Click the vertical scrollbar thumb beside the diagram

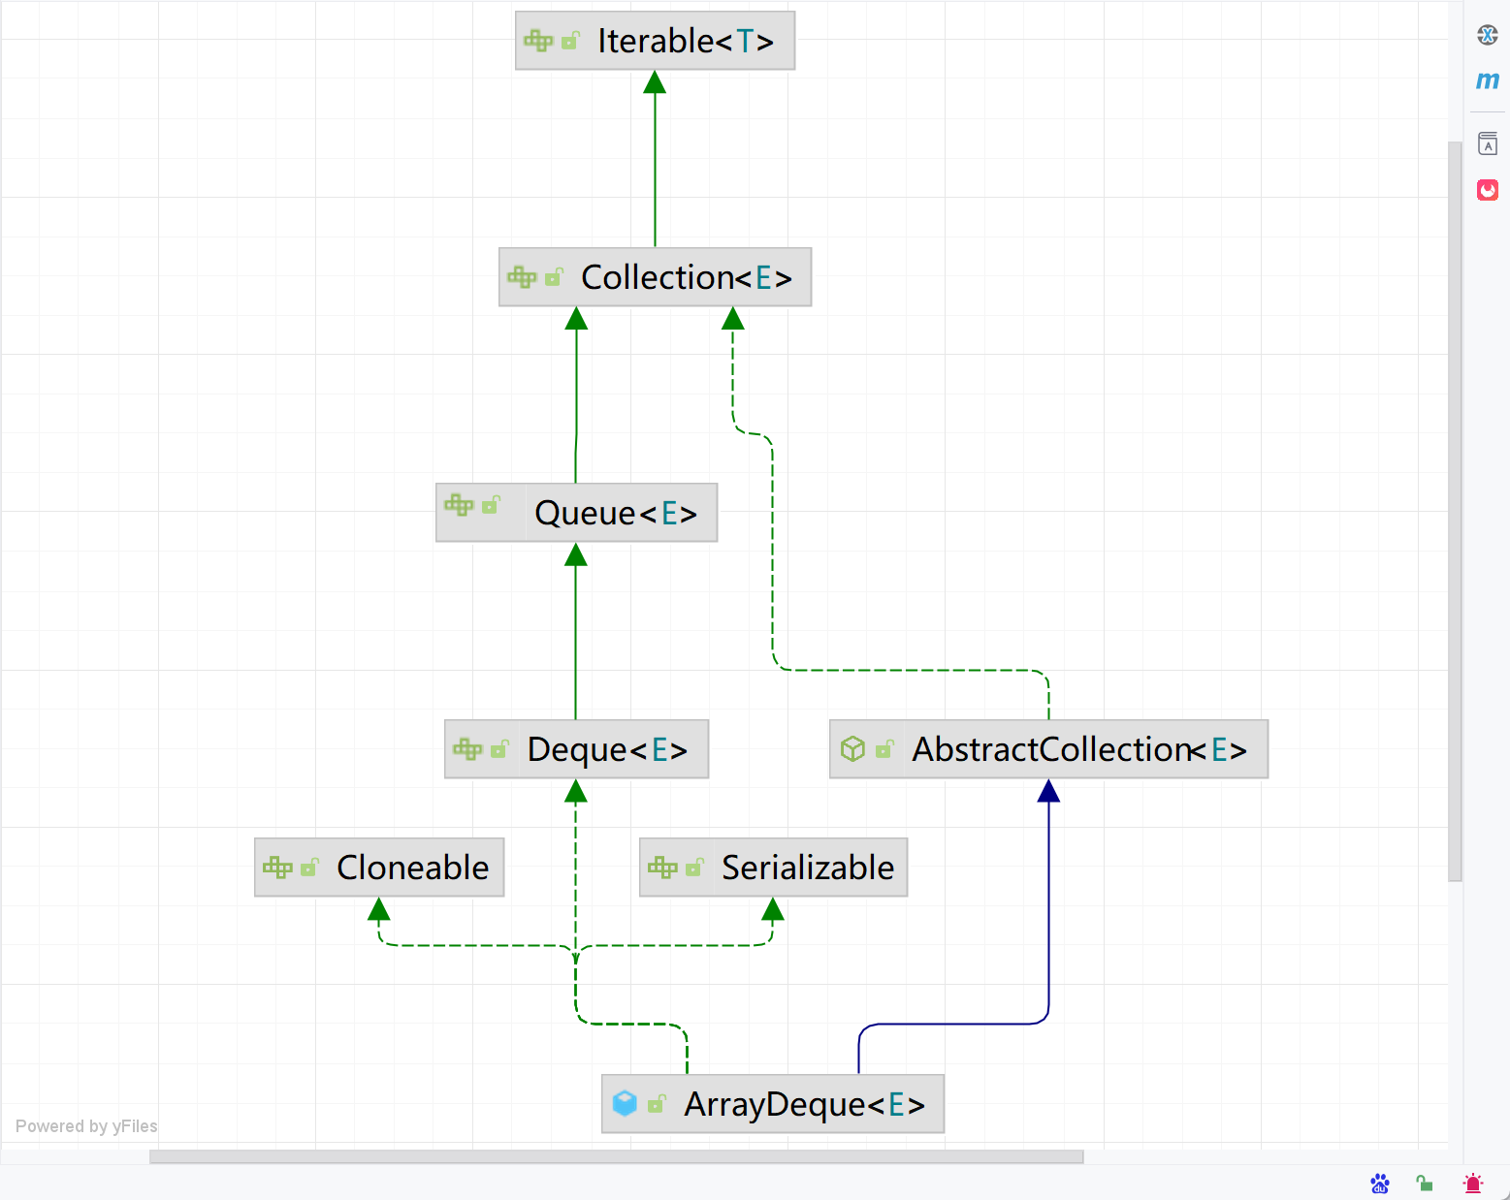pos(1454,511)
